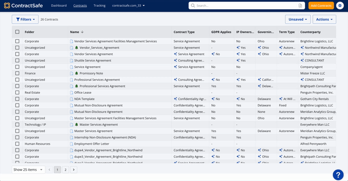Image resolution: width=348 pixels, height=181 pixels.
Task: Click the document icon in search bar
Action: click(x=300, y=5)
